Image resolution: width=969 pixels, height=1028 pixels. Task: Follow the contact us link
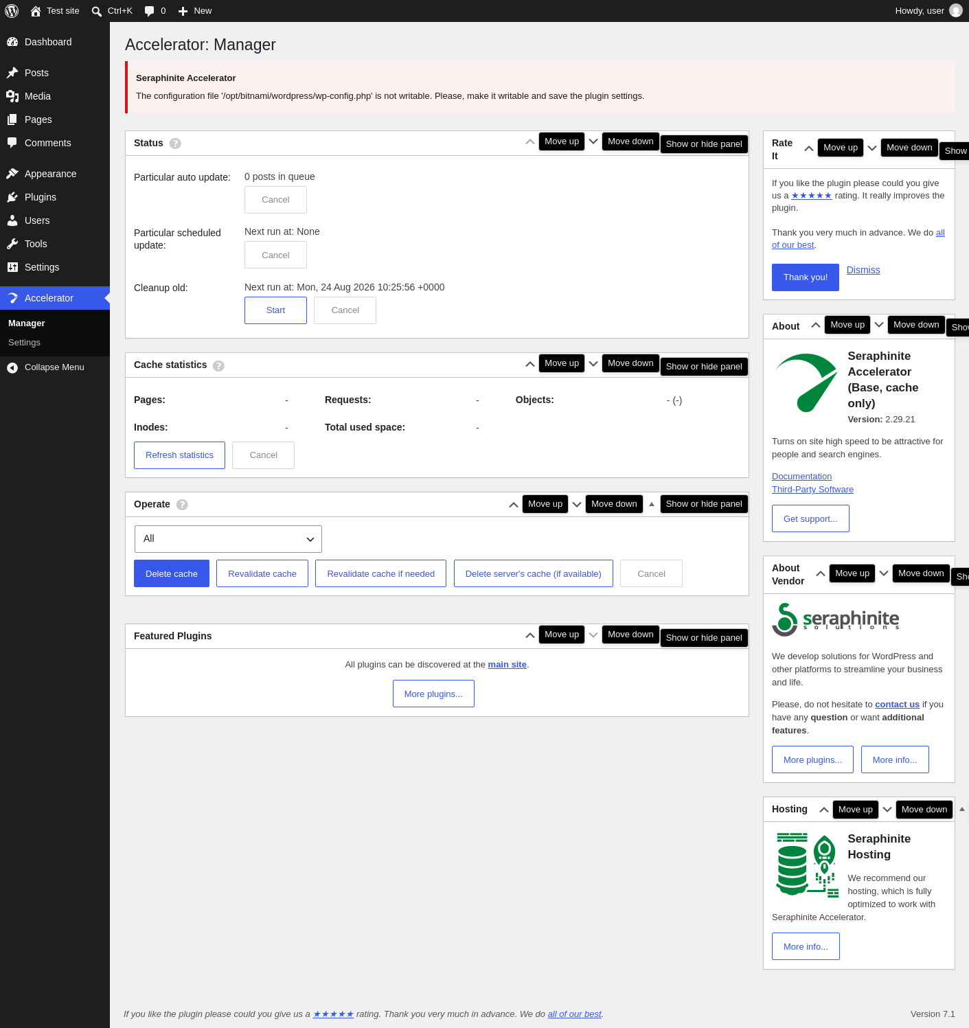tap(897, 705)
